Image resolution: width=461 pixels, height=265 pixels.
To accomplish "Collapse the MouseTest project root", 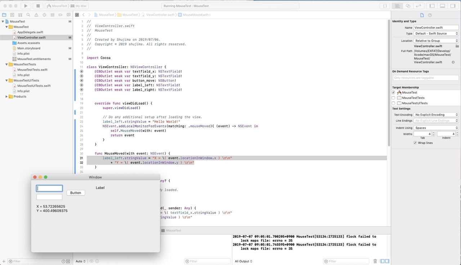I will 3,22.
